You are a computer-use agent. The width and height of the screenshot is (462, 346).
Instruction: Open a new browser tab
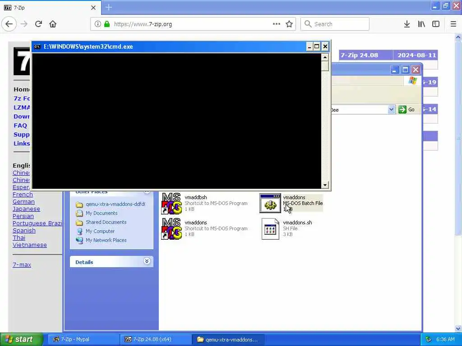pyautogui.click(x=109, y=7)
